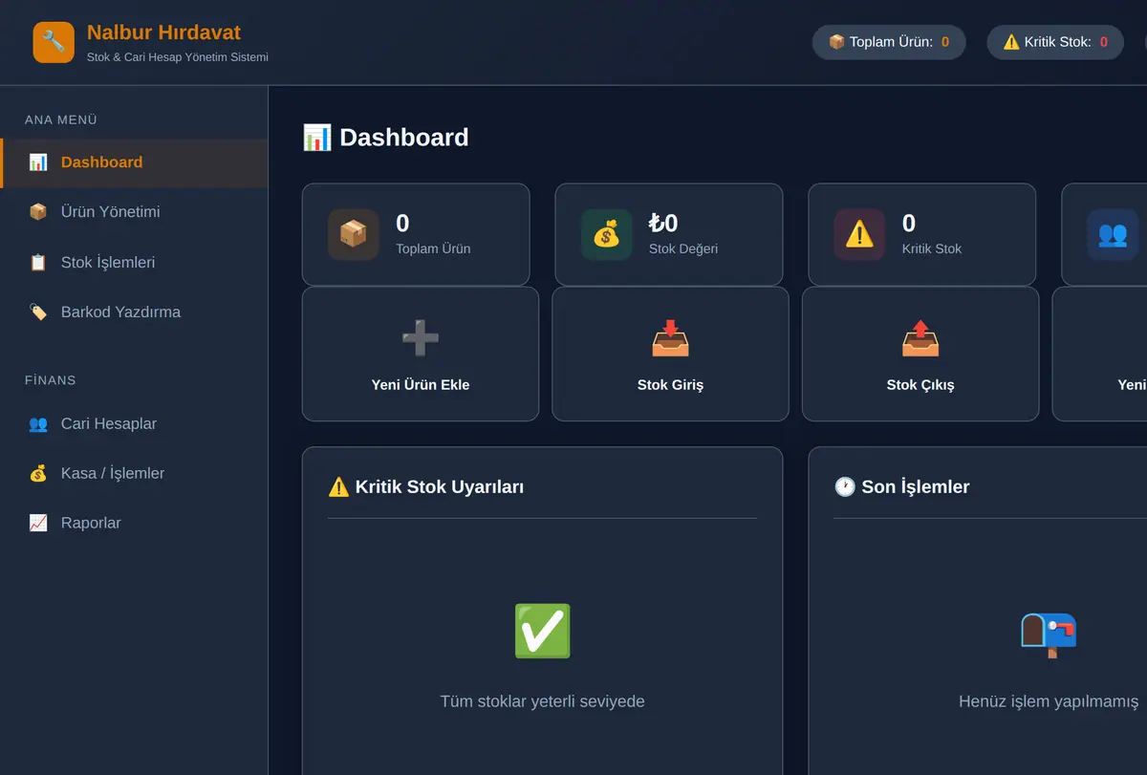Click the warning icon on Kritik Stok card

point(859,234)
